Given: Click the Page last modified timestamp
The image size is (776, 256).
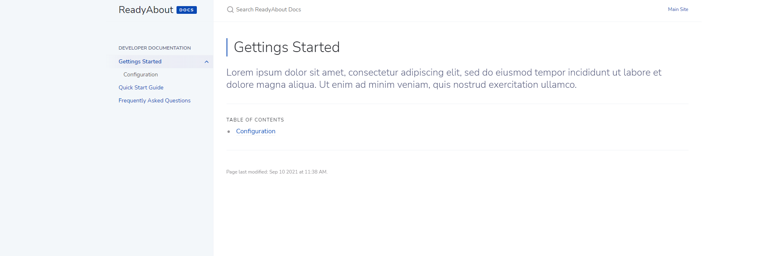Looking at the screenshot, I should tap(277, 172).
